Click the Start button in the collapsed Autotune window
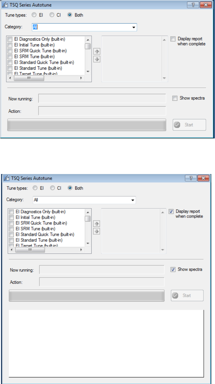 coord(189,125)
